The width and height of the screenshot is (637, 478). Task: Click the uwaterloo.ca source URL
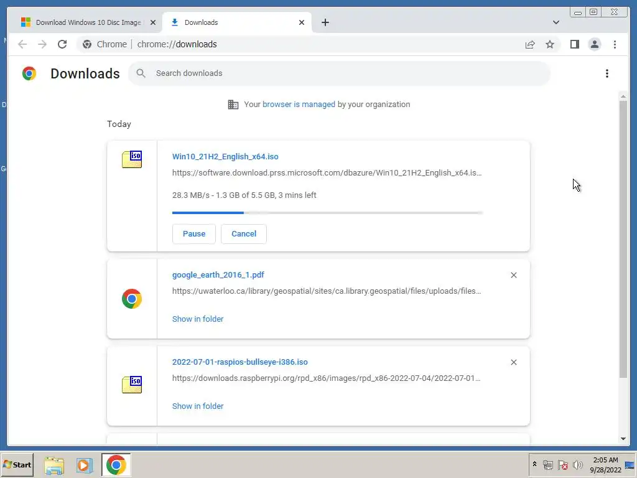326,291
